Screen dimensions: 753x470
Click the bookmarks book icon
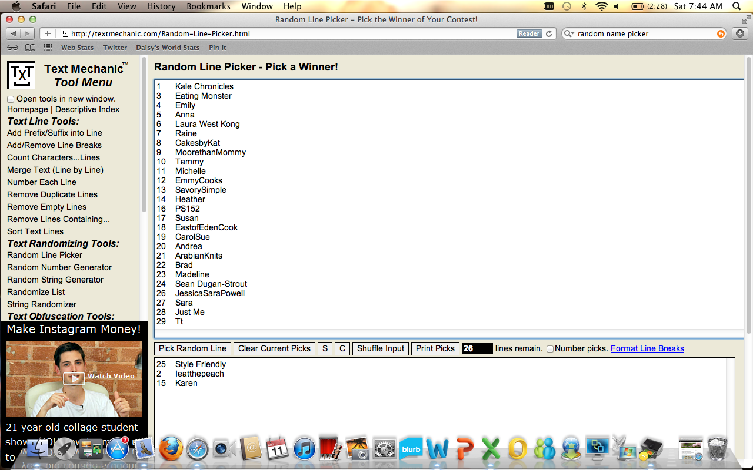30,48
